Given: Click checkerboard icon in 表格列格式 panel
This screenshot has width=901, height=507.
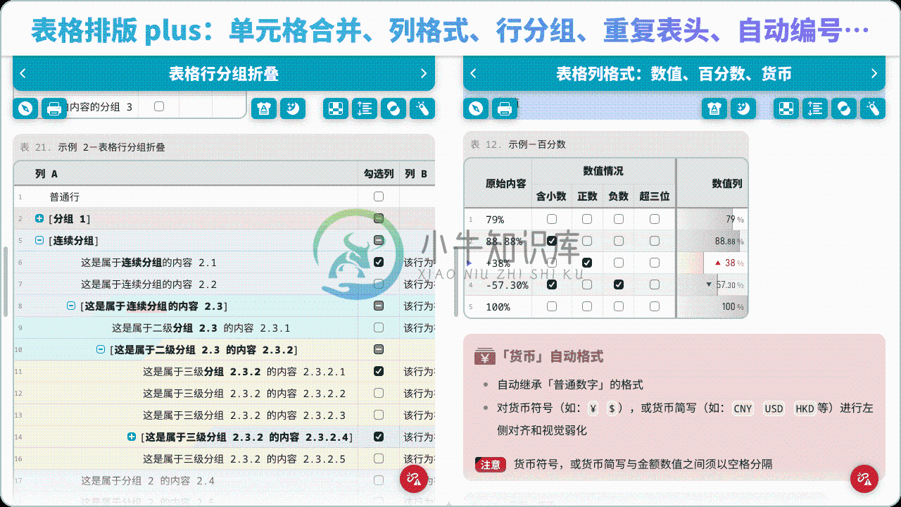Looking at the screenshot, I should tap(786, 108).
